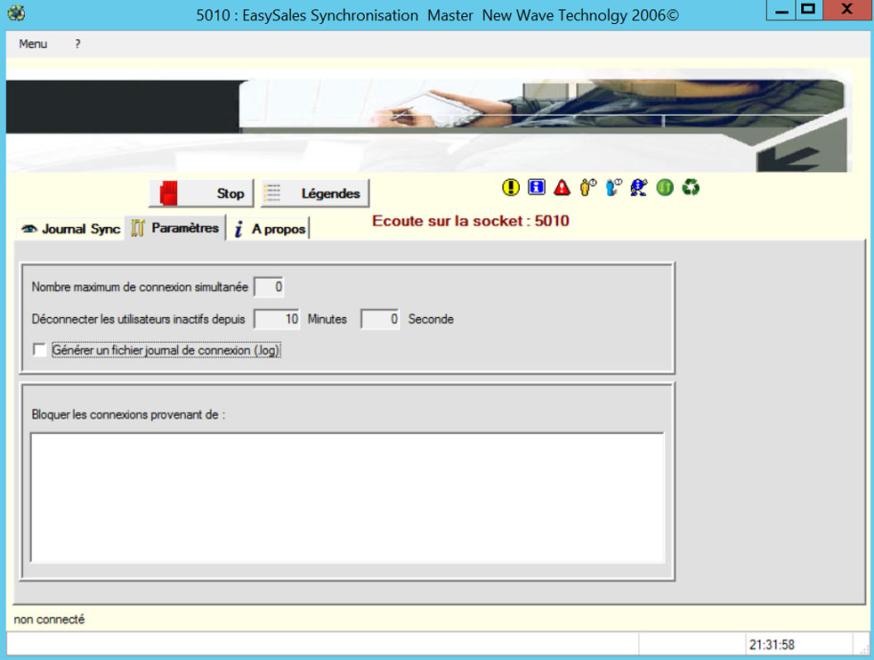The width and height of the screenshot is (874, 660).
Task: Select the Paramètres tab
Action: pyautogui.click(x=175, y=228)
